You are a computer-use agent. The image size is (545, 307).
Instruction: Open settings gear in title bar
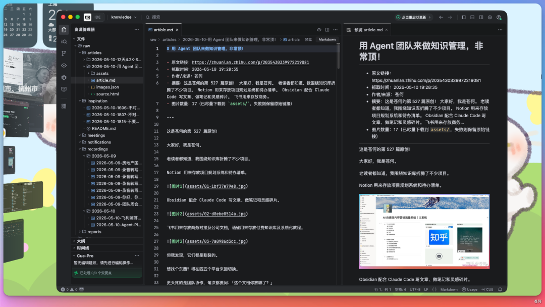(x=489, y=17)
